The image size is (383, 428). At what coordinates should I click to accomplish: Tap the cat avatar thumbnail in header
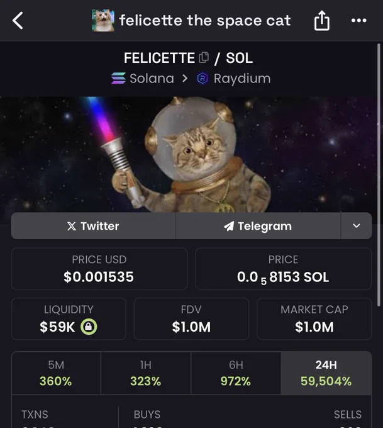click(103, 21)
